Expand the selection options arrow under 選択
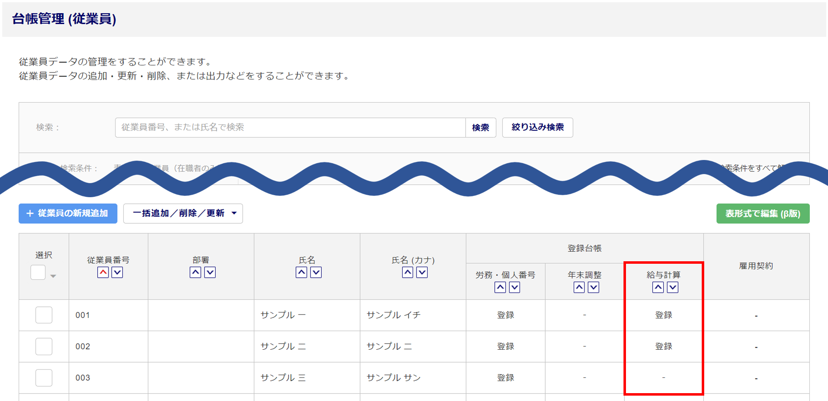Screen dimensions: 828x401 pos(53,276)
